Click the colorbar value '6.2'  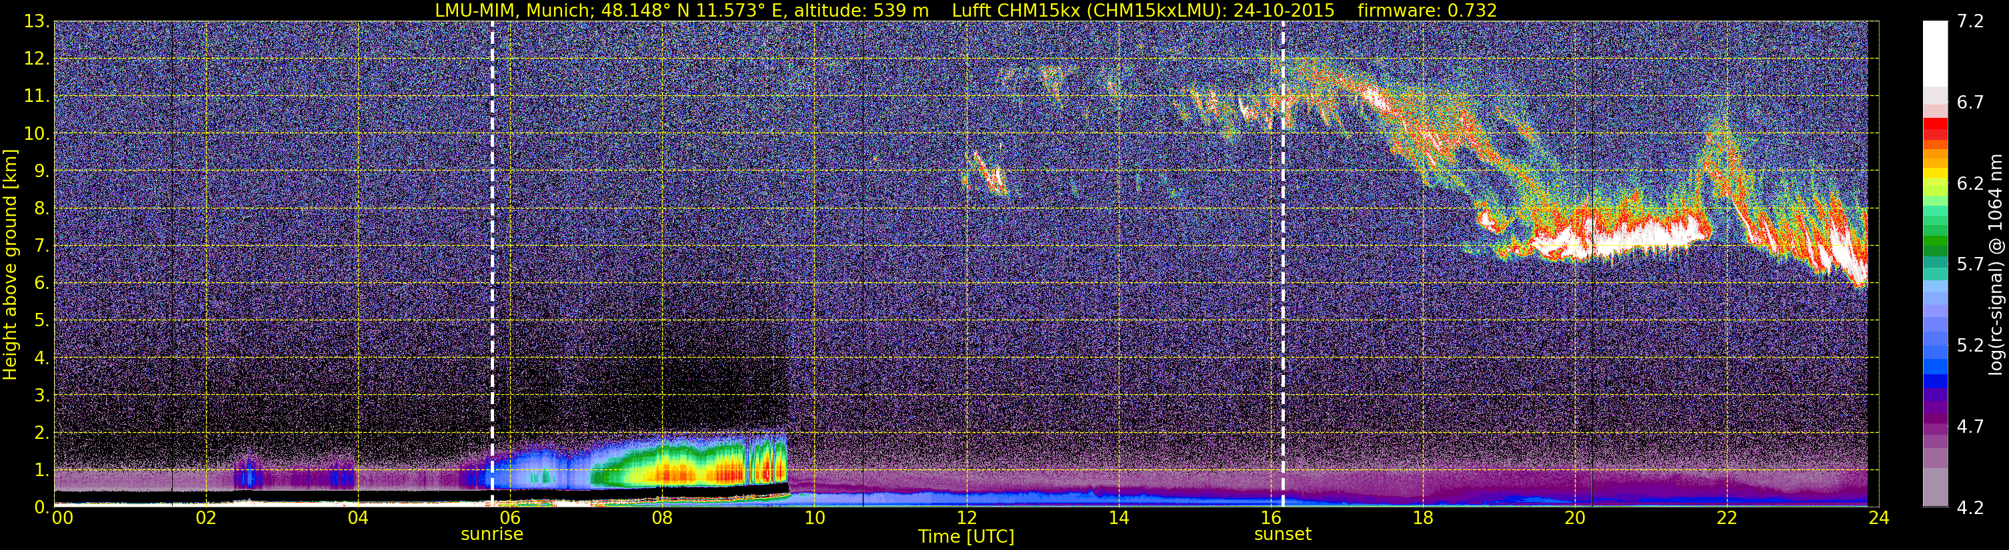point(1970,183)
